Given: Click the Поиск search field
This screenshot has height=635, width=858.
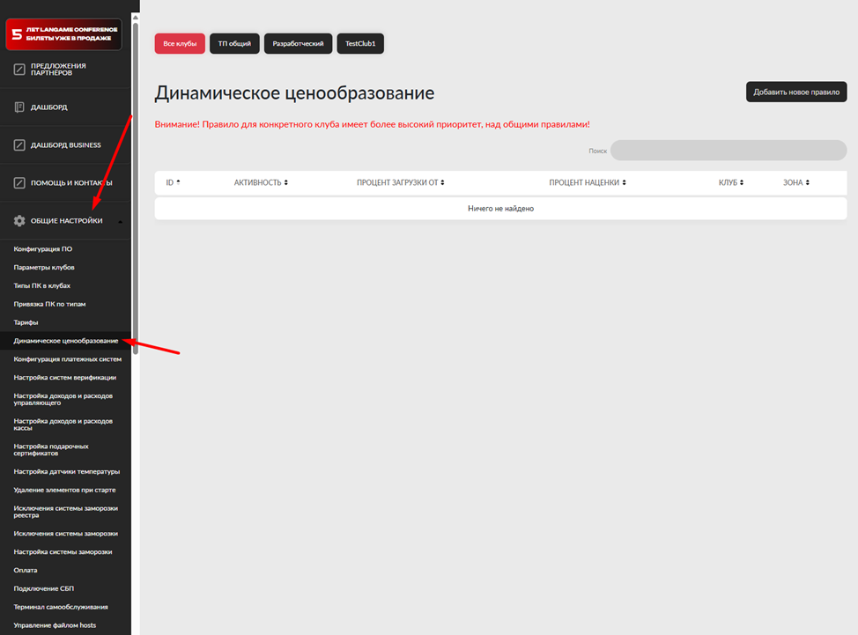Looking at the screenshot, I should (728, 151).
